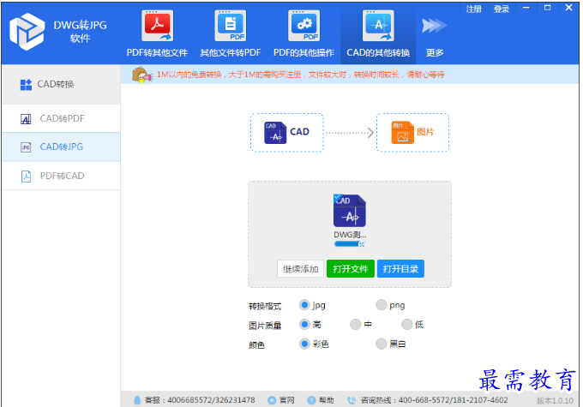Click the 官网 home icon
583x407 pixels.
pos(272,400)
